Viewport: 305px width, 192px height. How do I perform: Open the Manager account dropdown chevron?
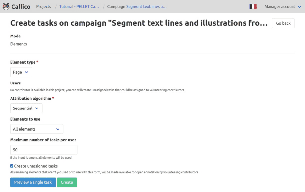point(299,7)
